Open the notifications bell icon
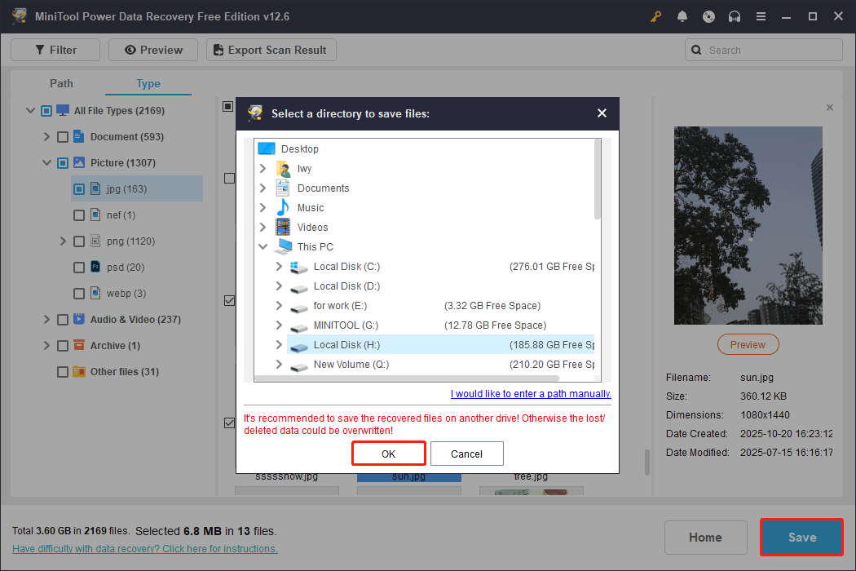The height and width of the screenshot is (571, 856). coord(682,15)
